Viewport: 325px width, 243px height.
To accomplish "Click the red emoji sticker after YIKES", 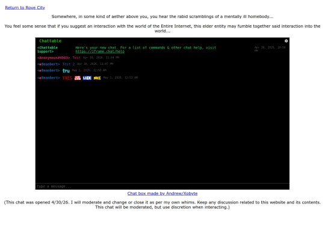I will click(78, 78).
